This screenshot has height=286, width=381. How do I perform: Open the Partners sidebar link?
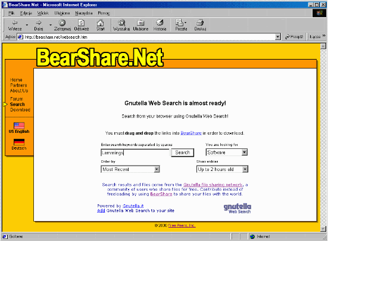coord(18,85)
